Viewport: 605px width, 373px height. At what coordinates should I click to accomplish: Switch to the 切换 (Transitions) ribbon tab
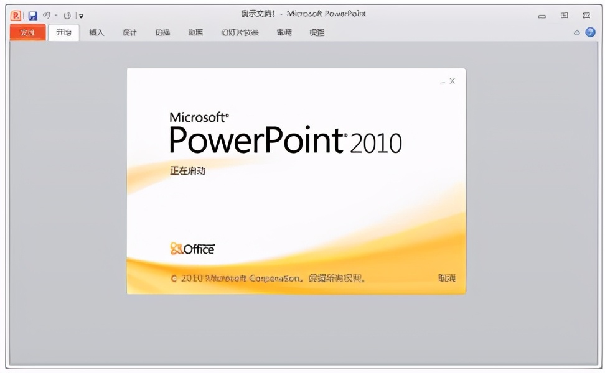pyautogui.click(x=162, y=32)
